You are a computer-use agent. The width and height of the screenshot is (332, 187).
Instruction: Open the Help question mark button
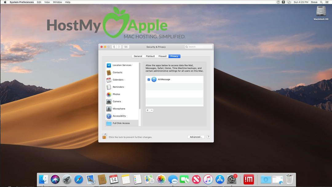coord(208,137)
